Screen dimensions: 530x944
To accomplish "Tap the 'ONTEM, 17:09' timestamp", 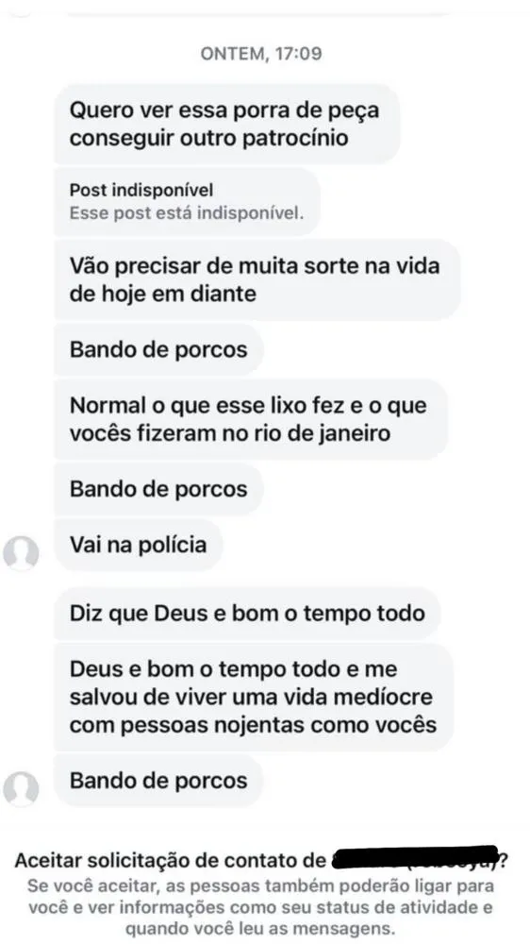I will pyautogui.click(x=261, y=54).
